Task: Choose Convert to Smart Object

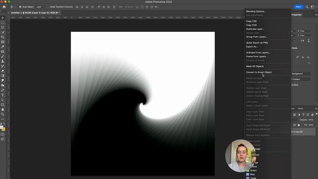Action: (x=259, y=72)
